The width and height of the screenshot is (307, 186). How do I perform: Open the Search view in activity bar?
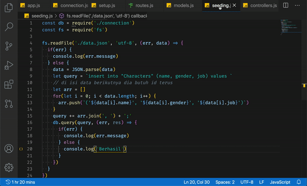[x=9, y=27]
